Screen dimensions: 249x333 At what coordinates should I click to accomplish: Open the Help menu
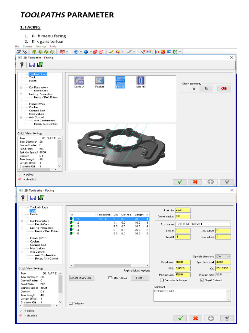53,47
